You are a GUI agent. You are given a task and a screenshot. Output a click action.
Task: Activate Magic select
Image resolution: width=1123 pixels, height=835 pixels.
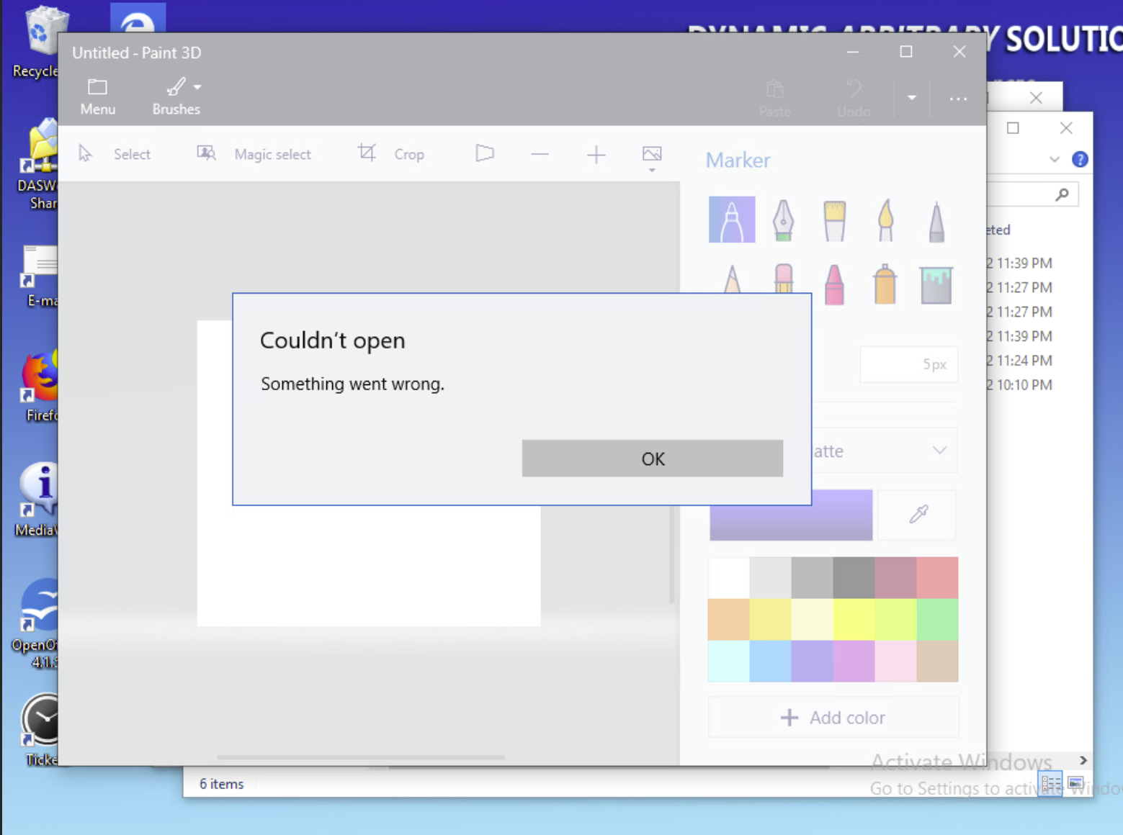click(254, 154)
